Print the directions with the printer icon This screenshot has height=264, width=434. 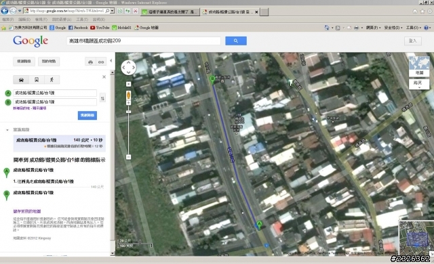pos(90,62)
